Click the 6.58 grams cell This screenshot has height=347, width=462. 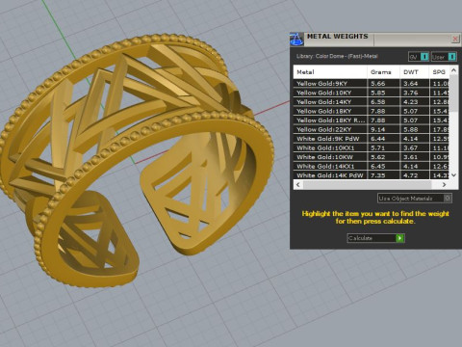[383, 102]
